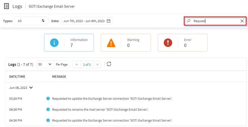Click the search magnifier icon

pos(188,21)
